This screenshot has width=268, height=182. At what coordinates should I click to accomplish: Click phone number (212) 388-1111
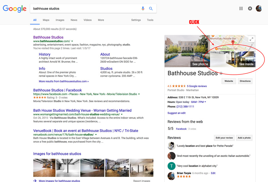click(185, 106)
